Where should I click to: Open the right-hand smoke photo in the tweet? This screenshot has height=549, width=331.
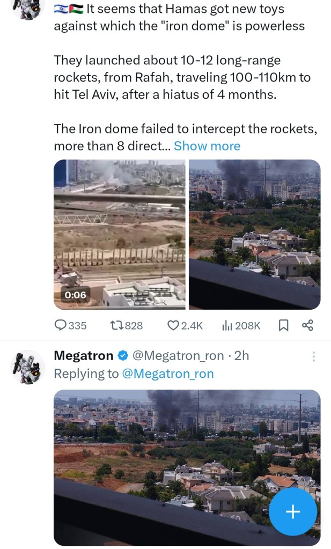coord(255,234)
